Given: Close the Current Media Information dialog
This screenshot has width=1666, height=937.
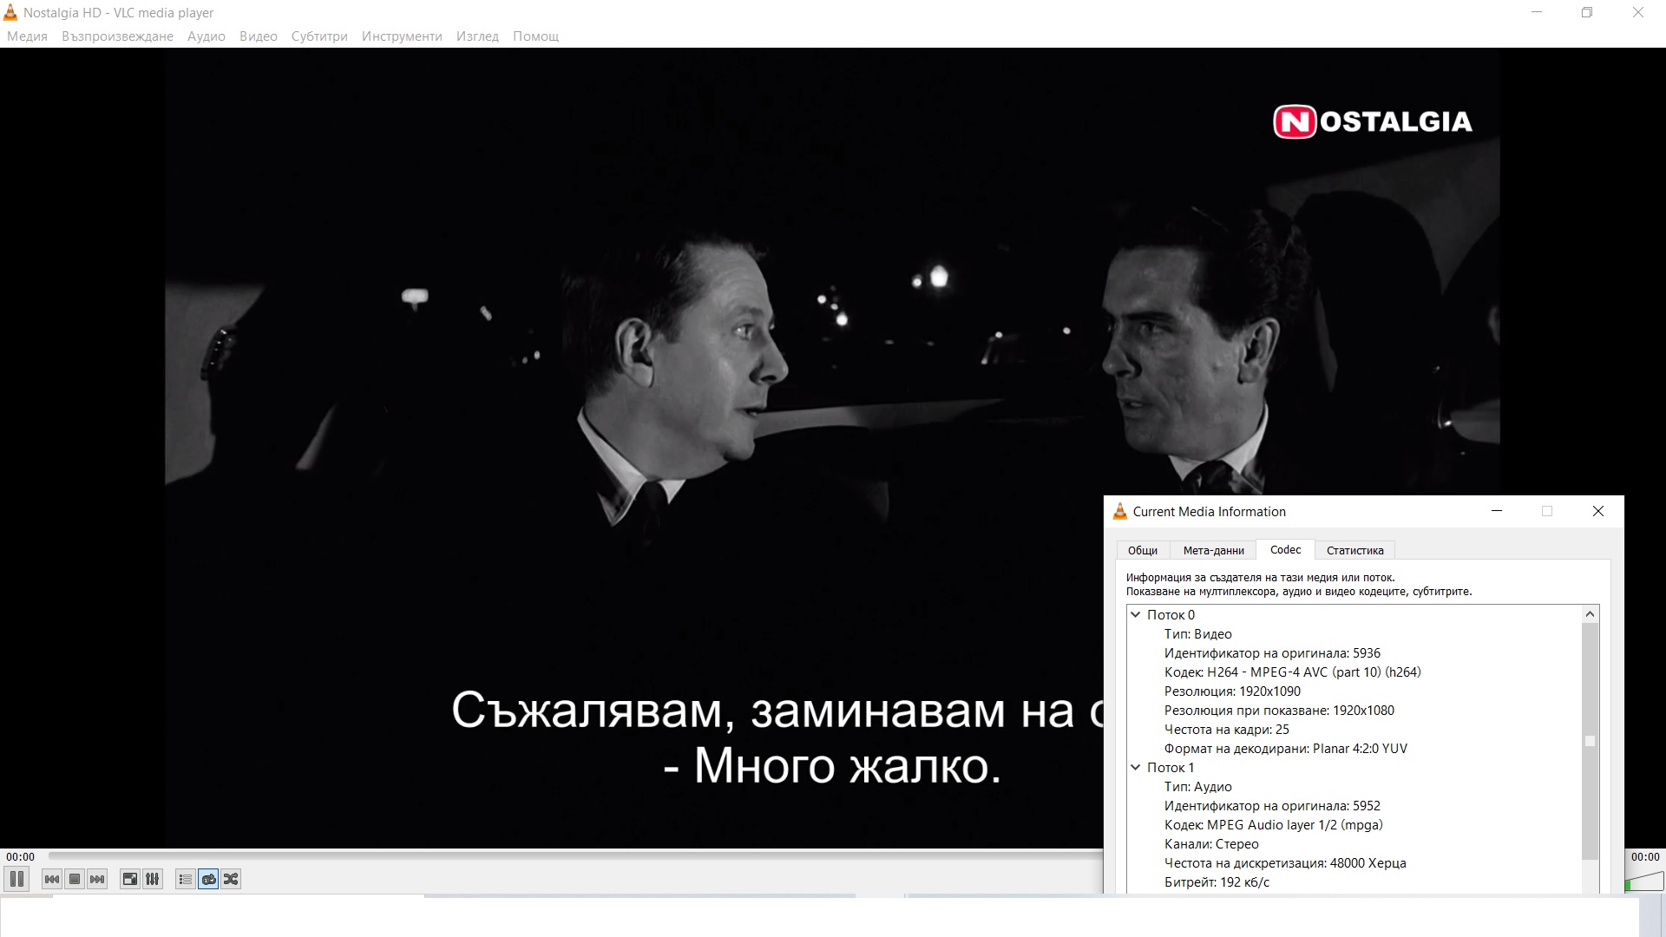Looking at the screenshot, I should (1598, 511).
